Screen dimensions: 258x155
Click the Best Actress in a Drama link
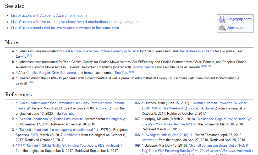[x=196, y=51]
